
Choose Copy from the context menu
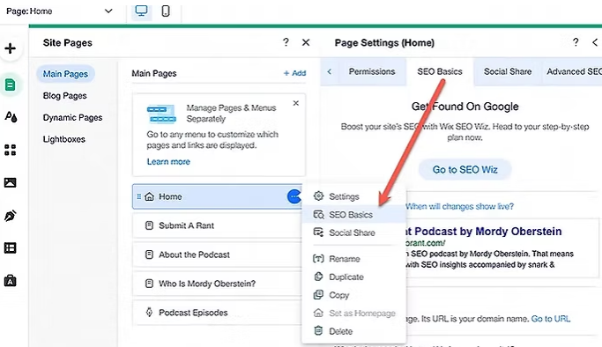[353, 295]
